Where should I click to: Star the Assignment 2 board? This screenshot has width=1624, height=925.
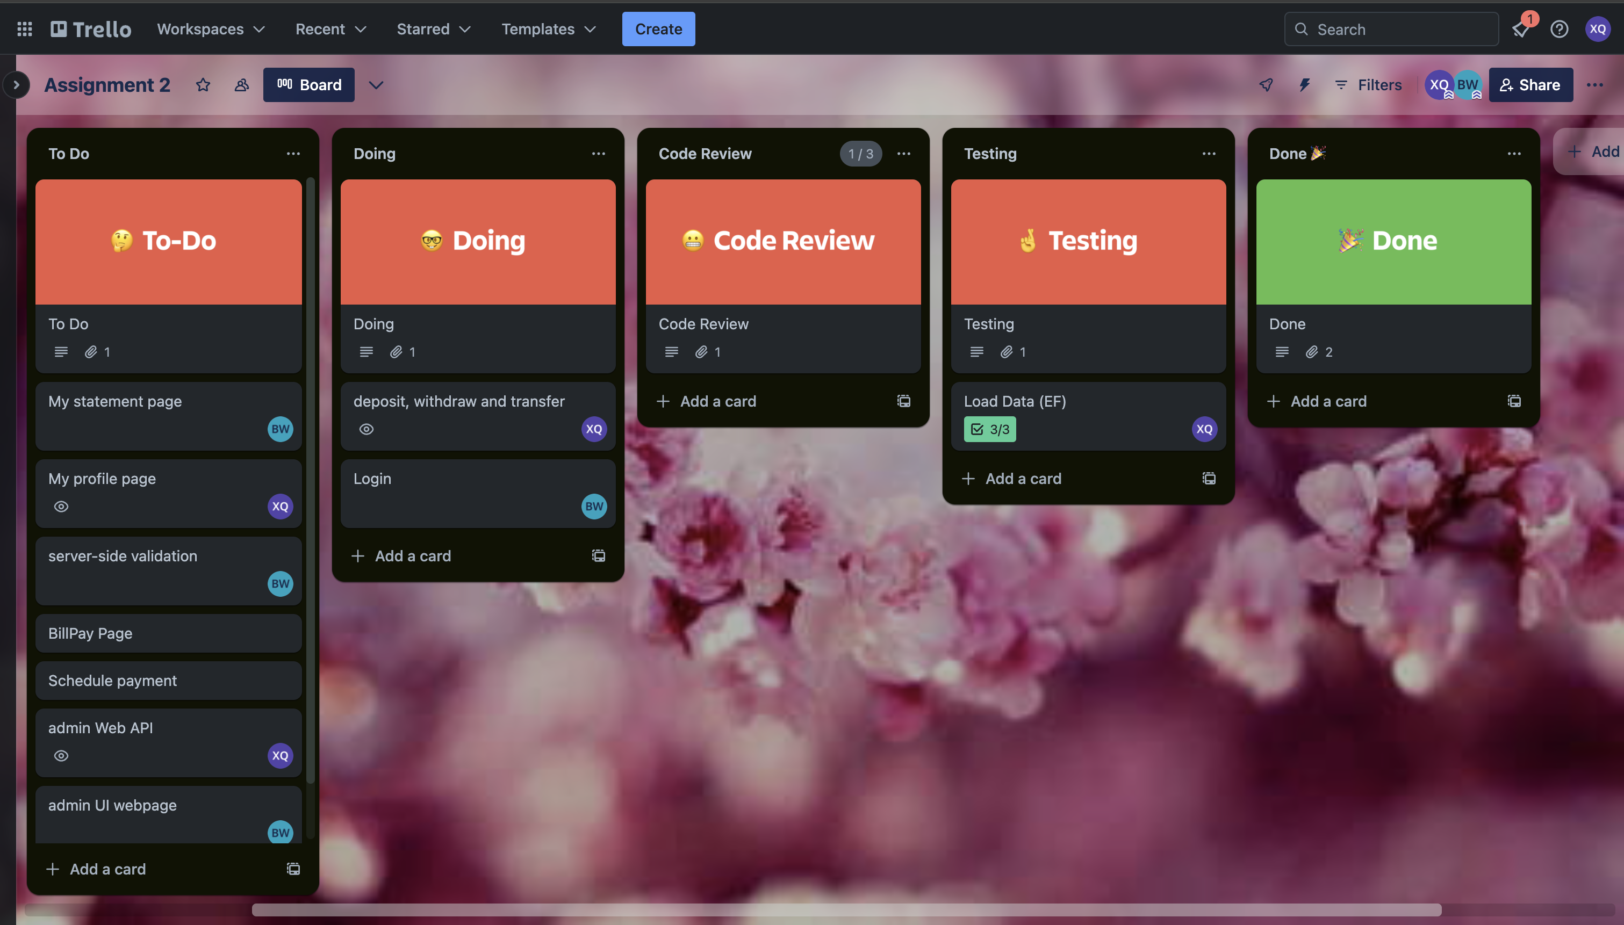(203, 84)
